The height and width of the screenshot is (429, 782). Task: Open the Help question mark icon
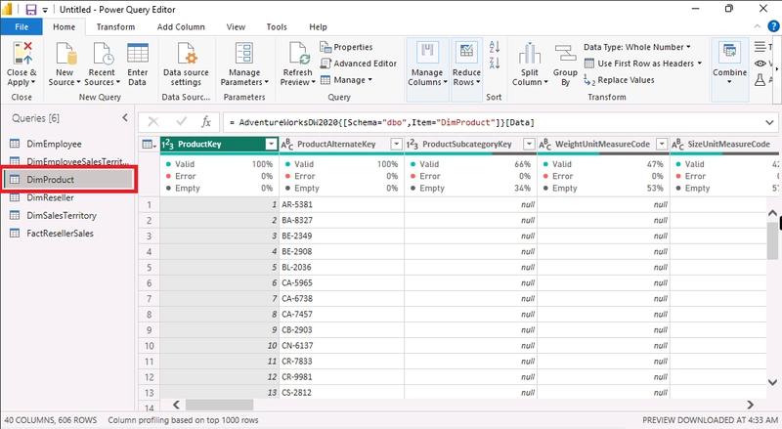point(773,26)
